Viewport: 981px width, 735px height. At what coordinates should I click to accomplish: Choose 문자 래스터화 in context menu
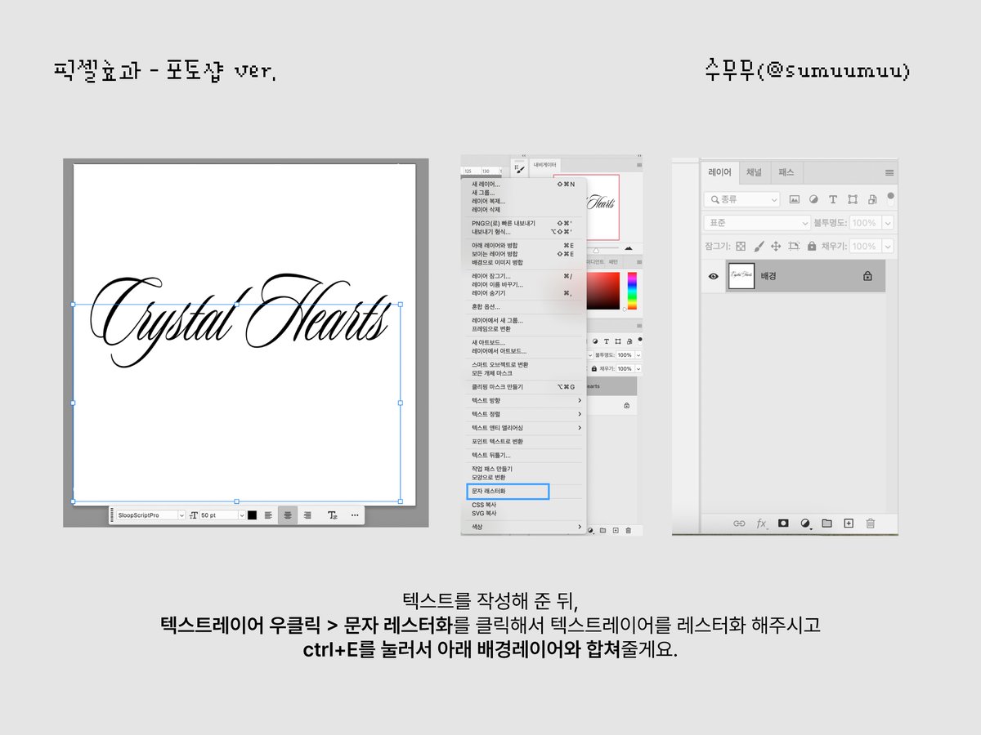tap(508, 492)
